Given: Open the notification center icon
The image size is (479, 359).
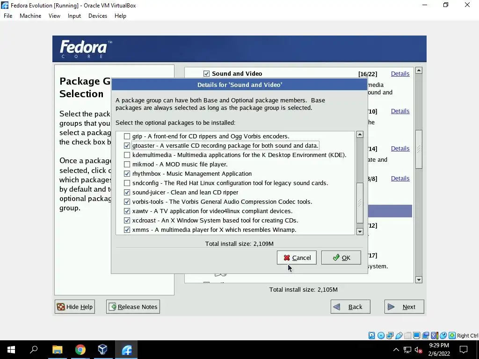Looking at the screenshot, I should click(464, 350).
